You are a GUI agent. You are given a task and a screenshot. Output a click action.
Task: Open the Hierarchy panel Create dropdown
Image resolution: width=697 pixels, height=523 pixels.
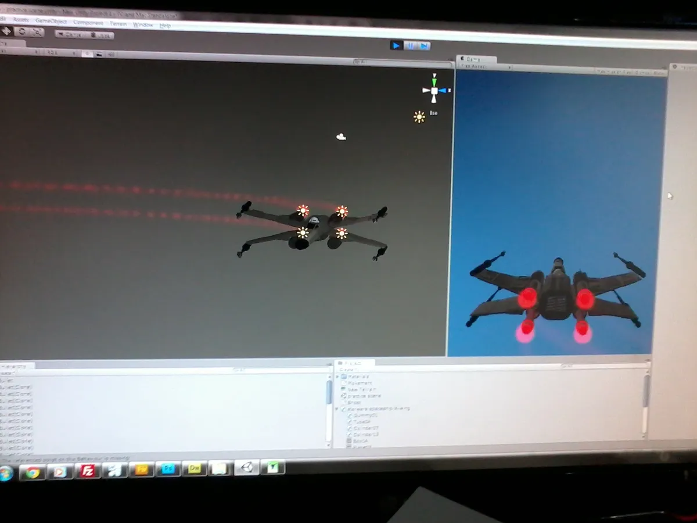7,373
